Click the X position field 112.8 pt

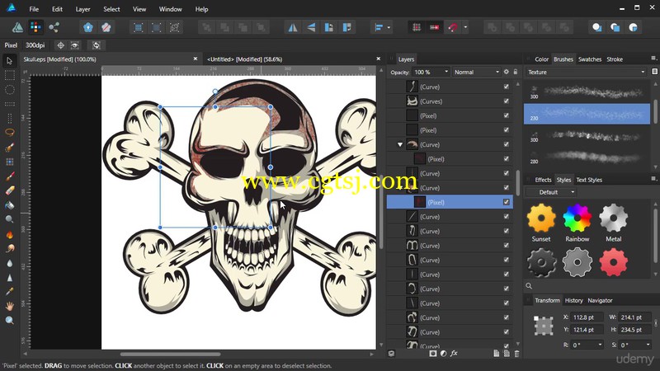[587, 317]
